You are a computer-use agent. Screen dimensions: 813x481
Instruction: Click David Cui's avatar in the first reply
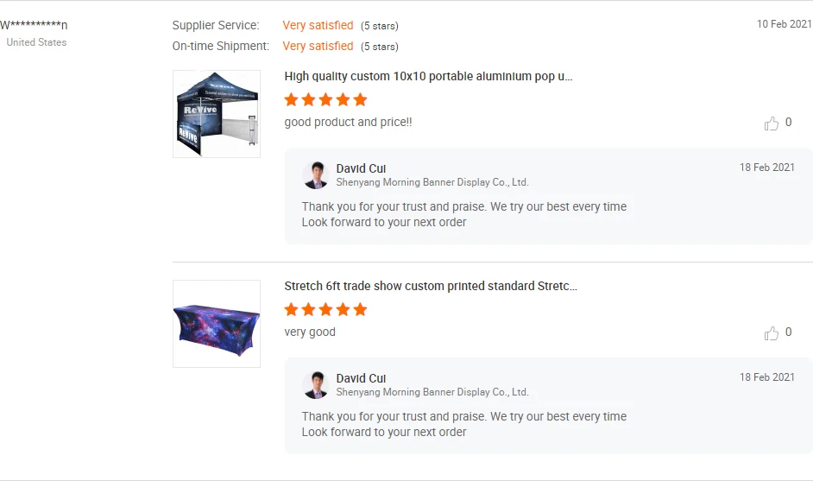point(316,174)
